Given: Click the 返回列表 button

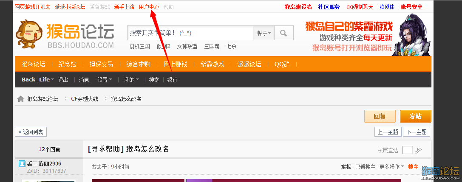Looking at the screenshot, I should point(31,132).
